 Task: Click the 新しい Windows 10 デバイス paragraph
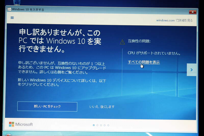pyautogui.click(x=62, y=82)
